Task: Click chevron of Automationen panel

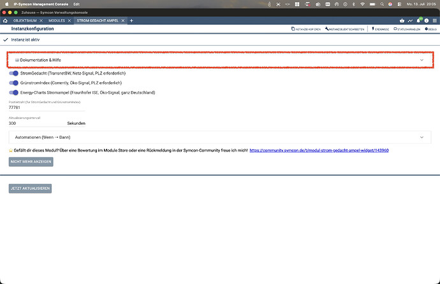Action: (x=422, y=138)
